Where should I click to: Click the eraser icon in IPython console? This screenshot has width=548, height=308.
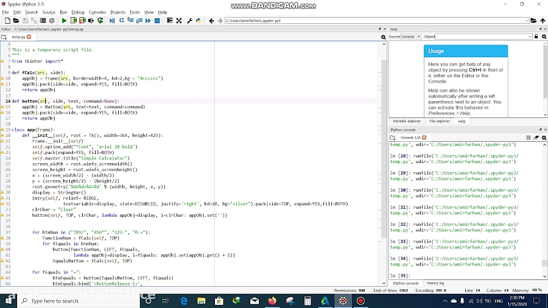pos(536,138)
